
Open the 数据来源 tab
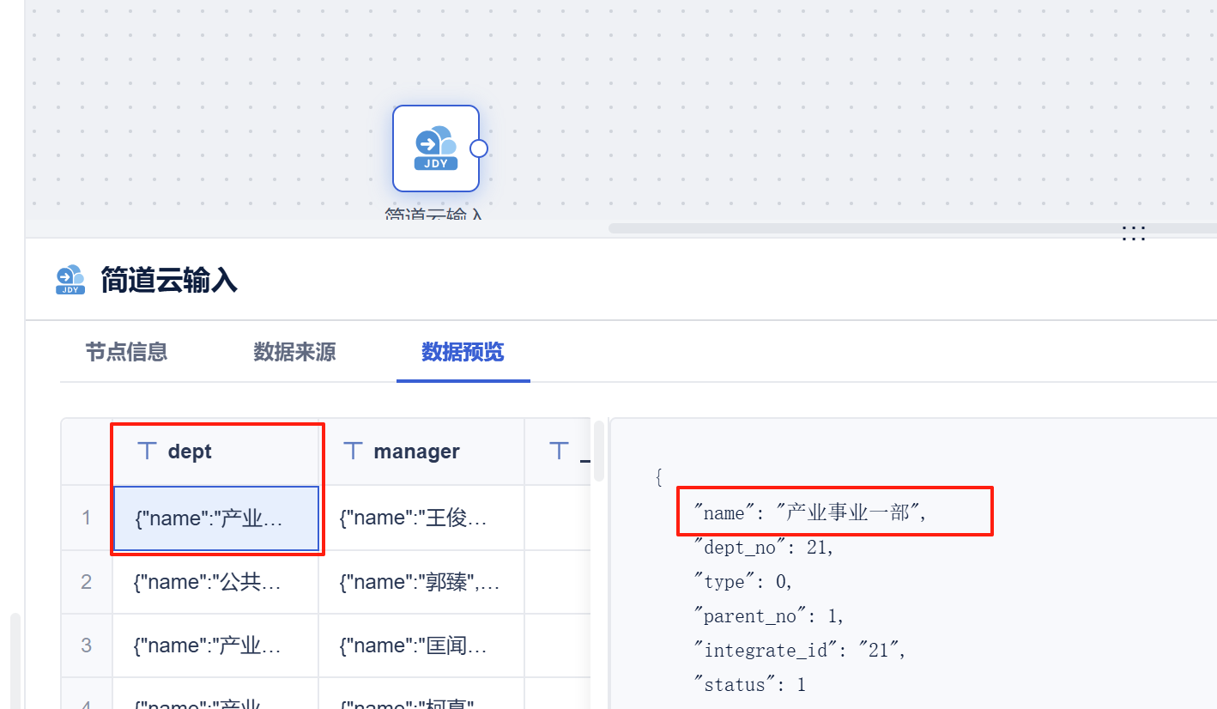click(x=294, y=352)
